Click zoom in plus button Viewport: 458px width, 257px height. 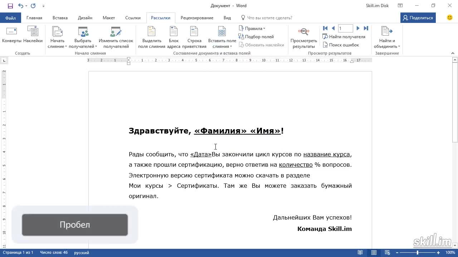pyautogui.click(x=438, y=253)
